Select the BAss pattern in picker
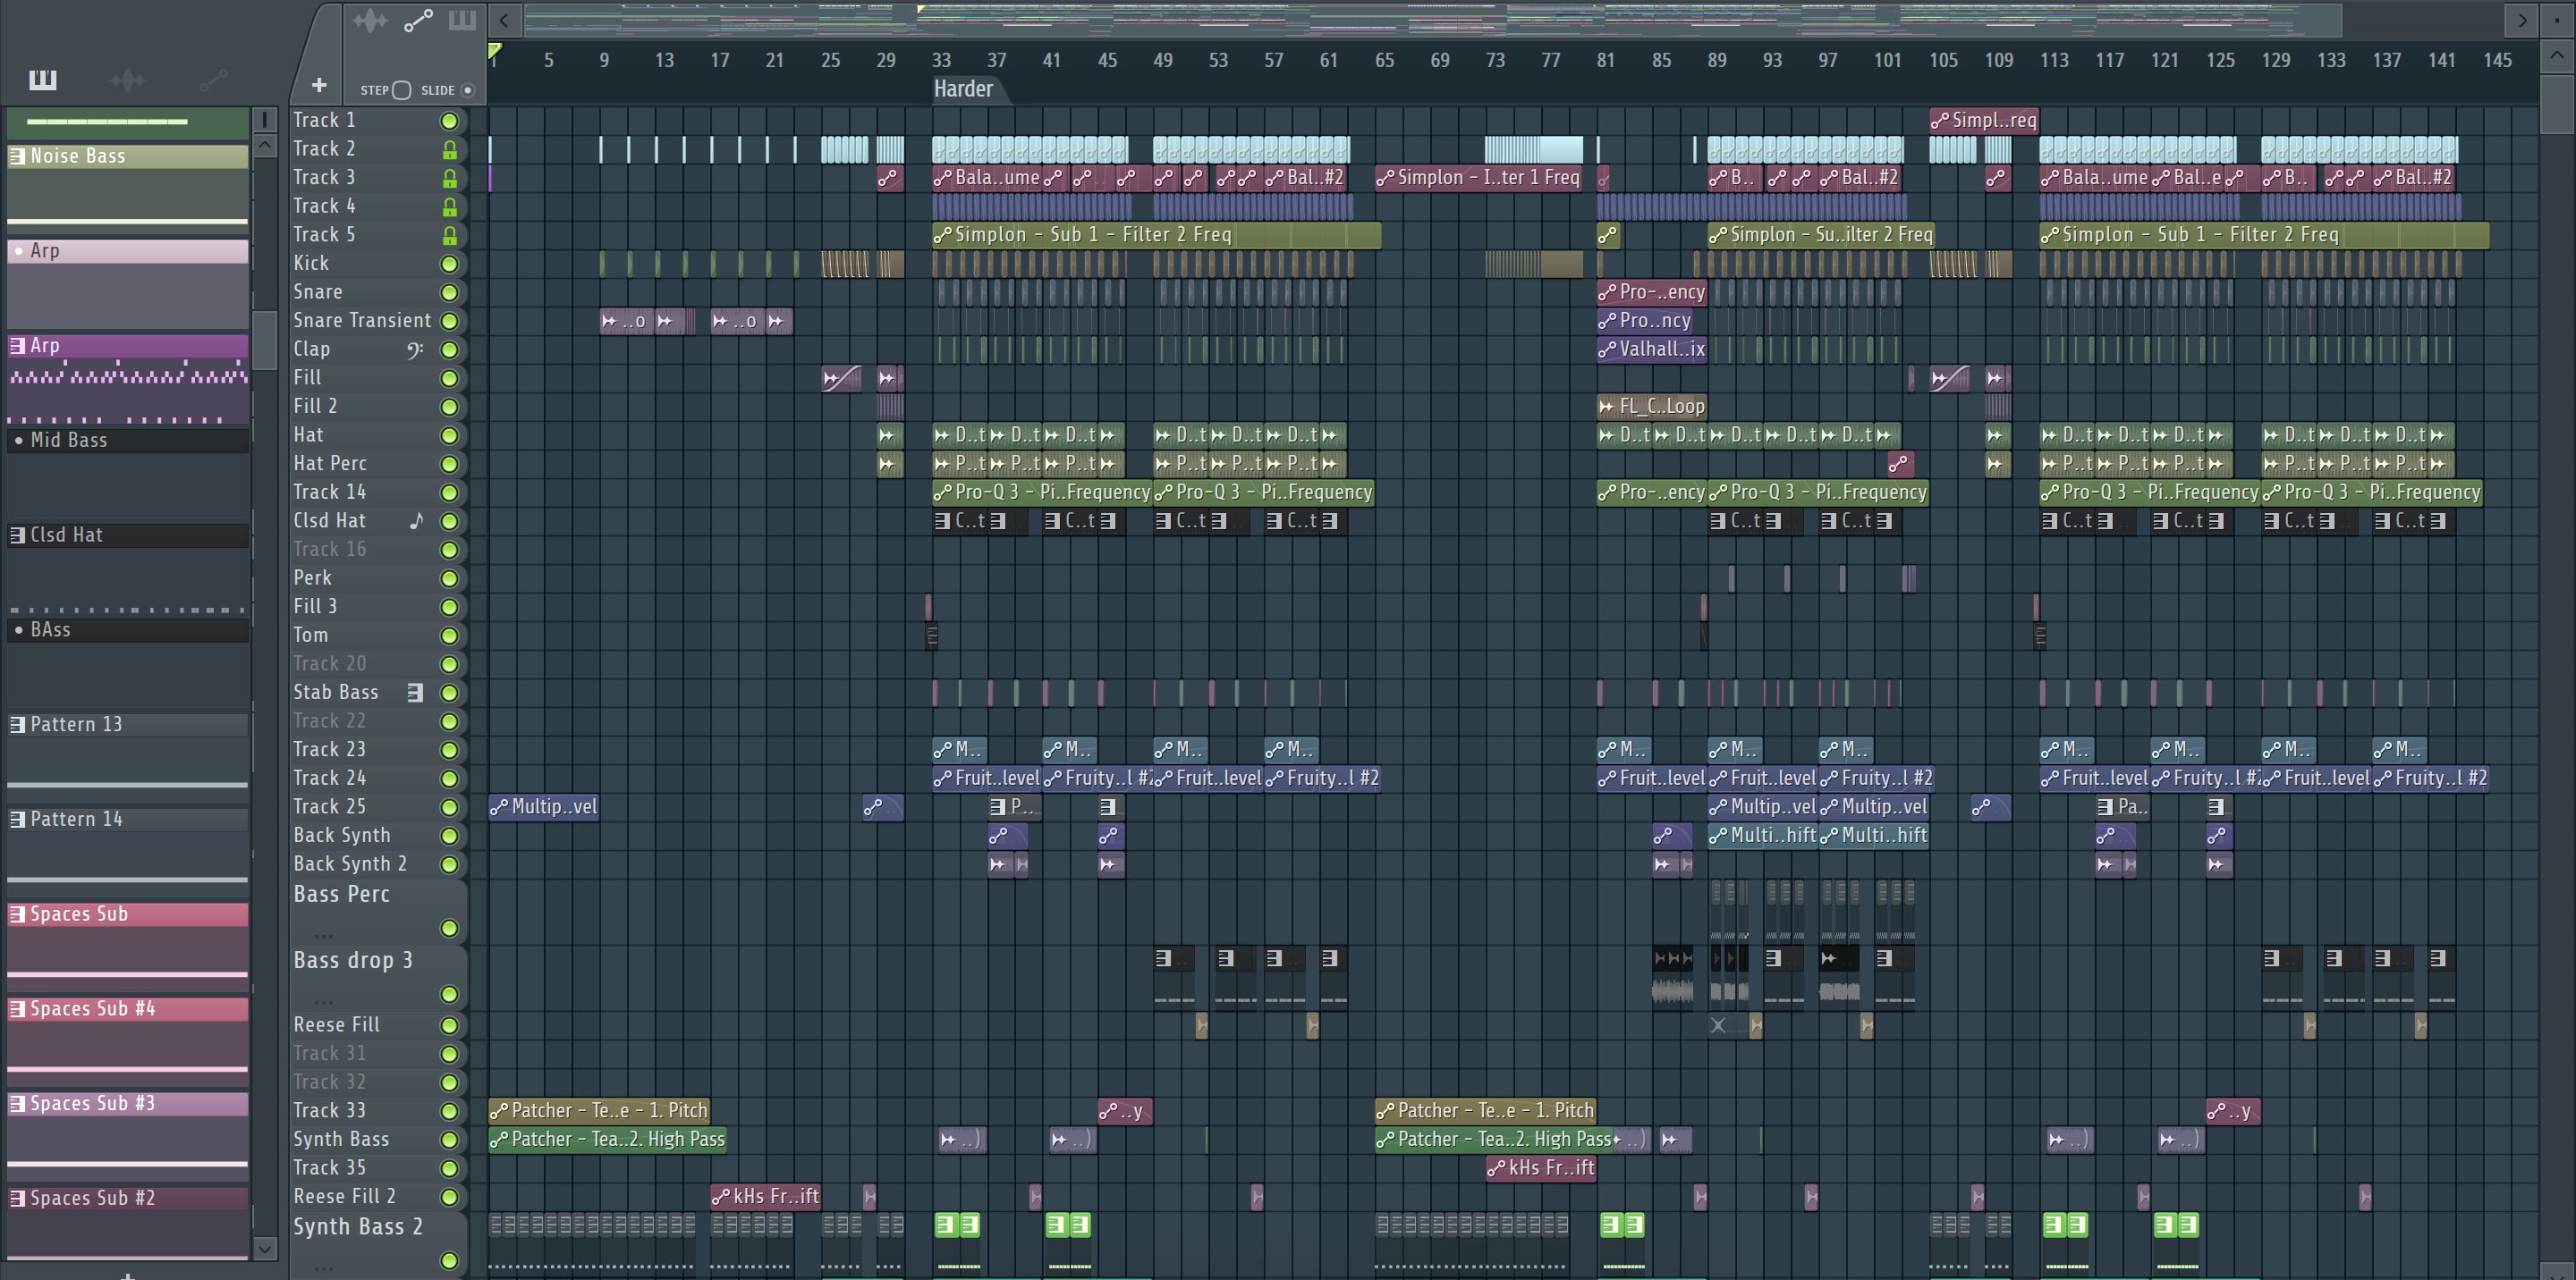The width and height of the screenshot is (2576, 1280). [x=127, y=629]
